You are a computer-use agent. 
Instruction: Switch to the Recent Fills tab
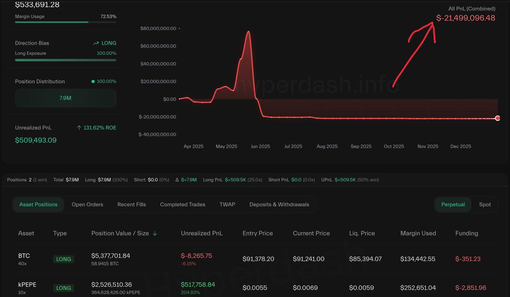pos(131,205)
